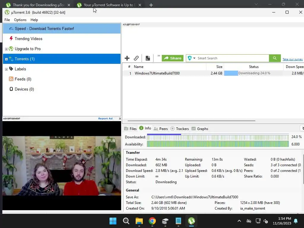Open the File menu
The width and height of the screenshot is (304, 228).
7,20
